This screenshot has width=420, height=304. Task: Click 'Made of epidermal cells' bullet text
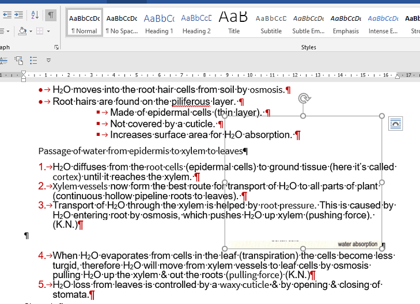[x=186, y=112]
